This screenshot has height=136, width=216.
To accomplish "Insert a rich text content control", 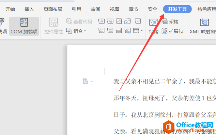I will click(x=101, y=22).
